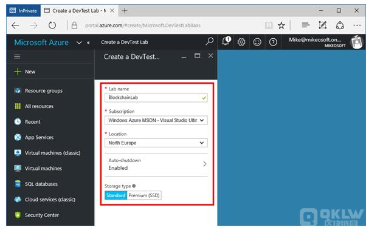
Task: Open the help question mark icon
Action: pos(273,42)
